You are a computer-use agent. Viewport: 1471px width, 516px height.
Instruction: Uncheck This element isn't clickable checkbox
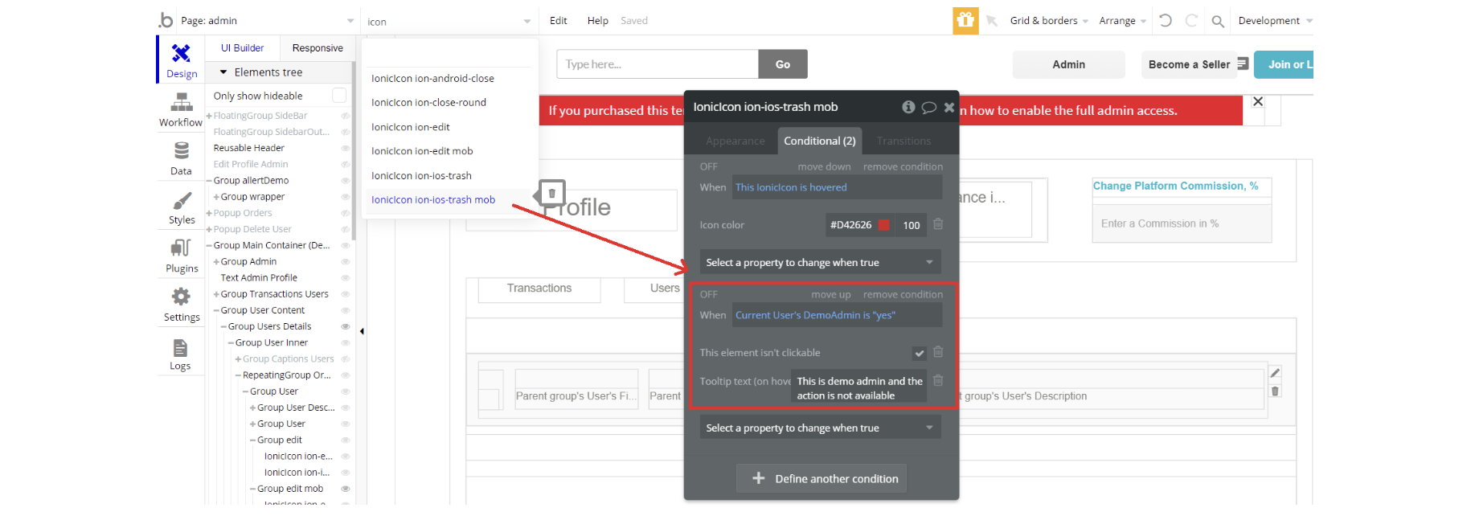[x=919, y=353]
